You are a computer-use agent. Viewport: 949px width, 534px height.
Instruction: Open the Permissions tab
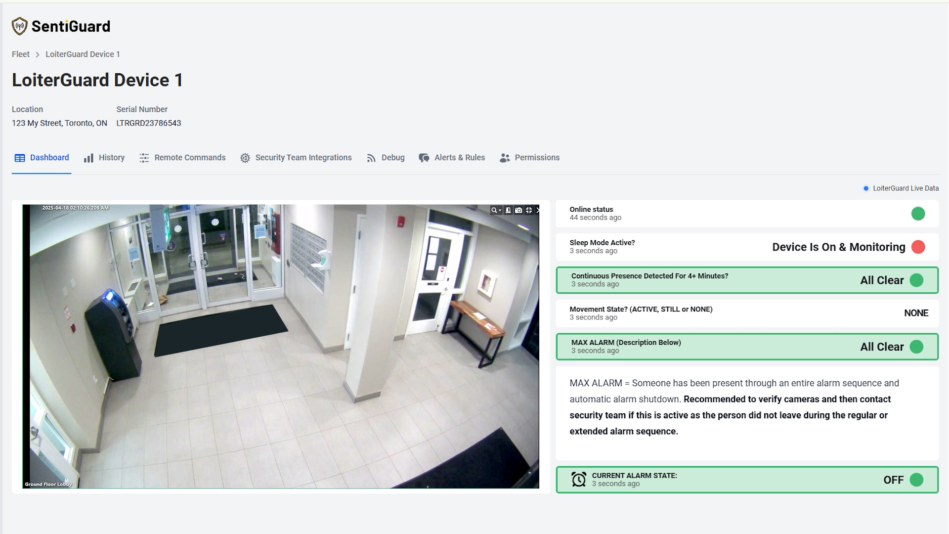(x=529, y=158)
